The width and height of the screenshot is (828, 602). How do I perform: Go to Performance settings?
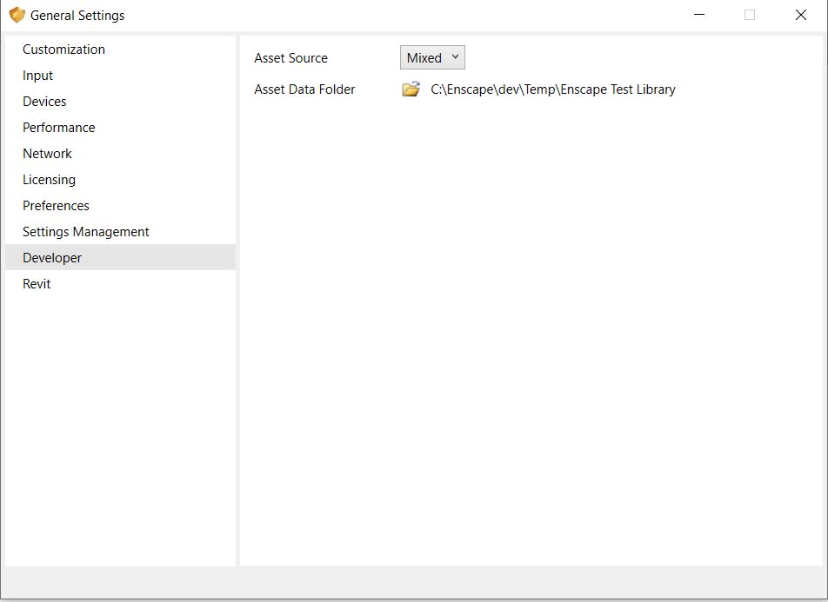(x=120, y=127)
